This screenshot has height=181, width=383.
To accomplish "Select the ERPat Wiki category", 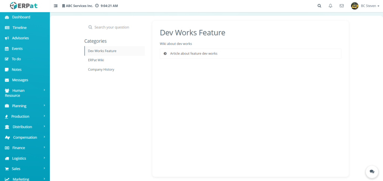I will pyautogui.click(x=96, y=60).
